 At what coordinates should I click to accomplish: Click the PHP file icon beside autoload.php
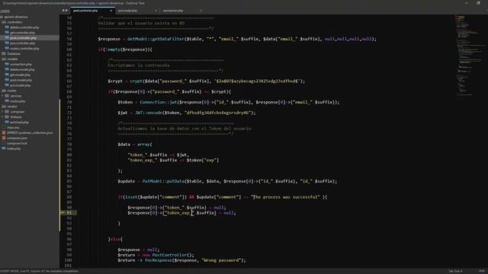[x=7, y=122]
